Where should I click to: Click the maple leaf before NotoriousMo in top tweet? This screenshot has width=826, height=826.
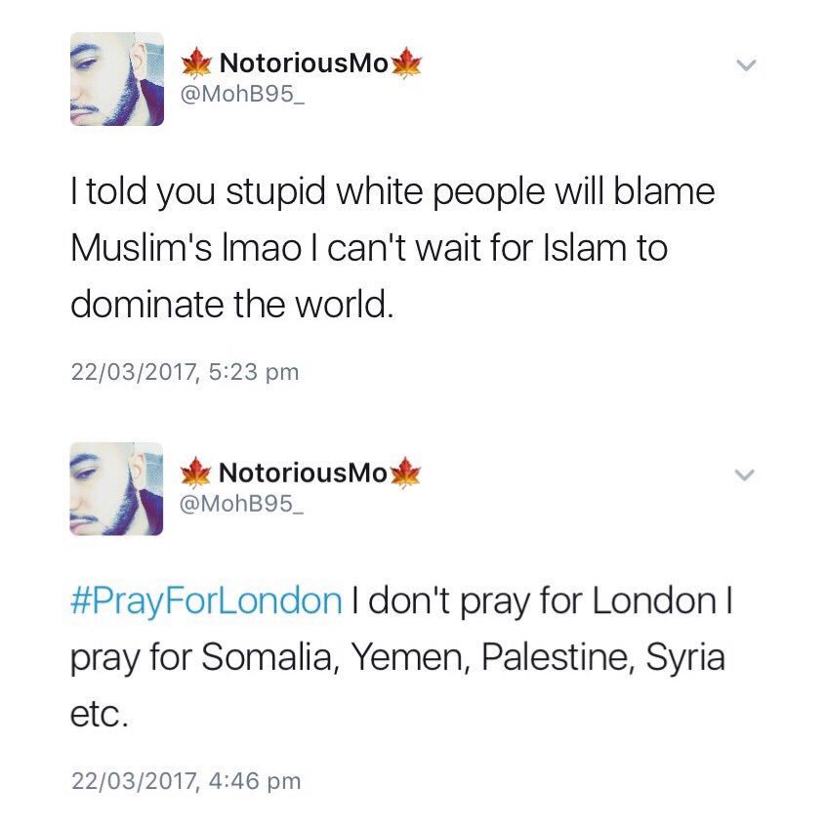pyautogui.click(x=196, y=62)
